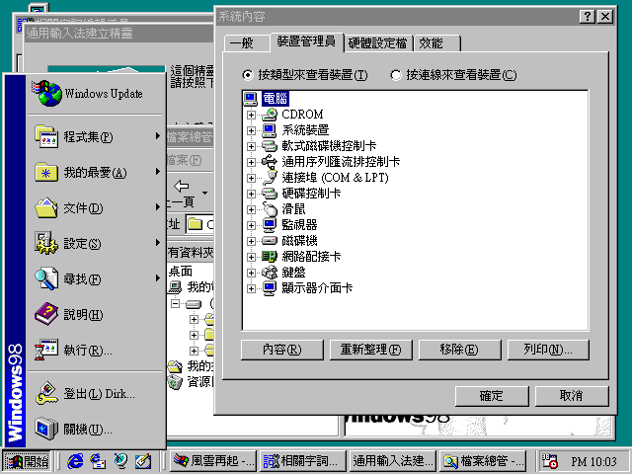Screen dimensions: 632x474
Task: Click the 硬碟控制卡 hard disk controller icon
Action: [x=270, y=194]
